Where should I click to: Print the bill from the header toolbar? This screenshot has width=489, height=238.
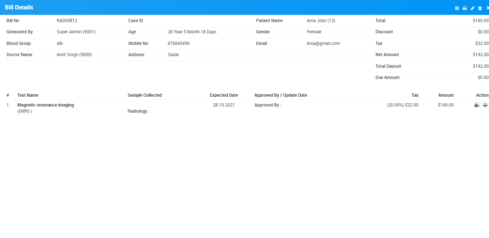point(465,8)
